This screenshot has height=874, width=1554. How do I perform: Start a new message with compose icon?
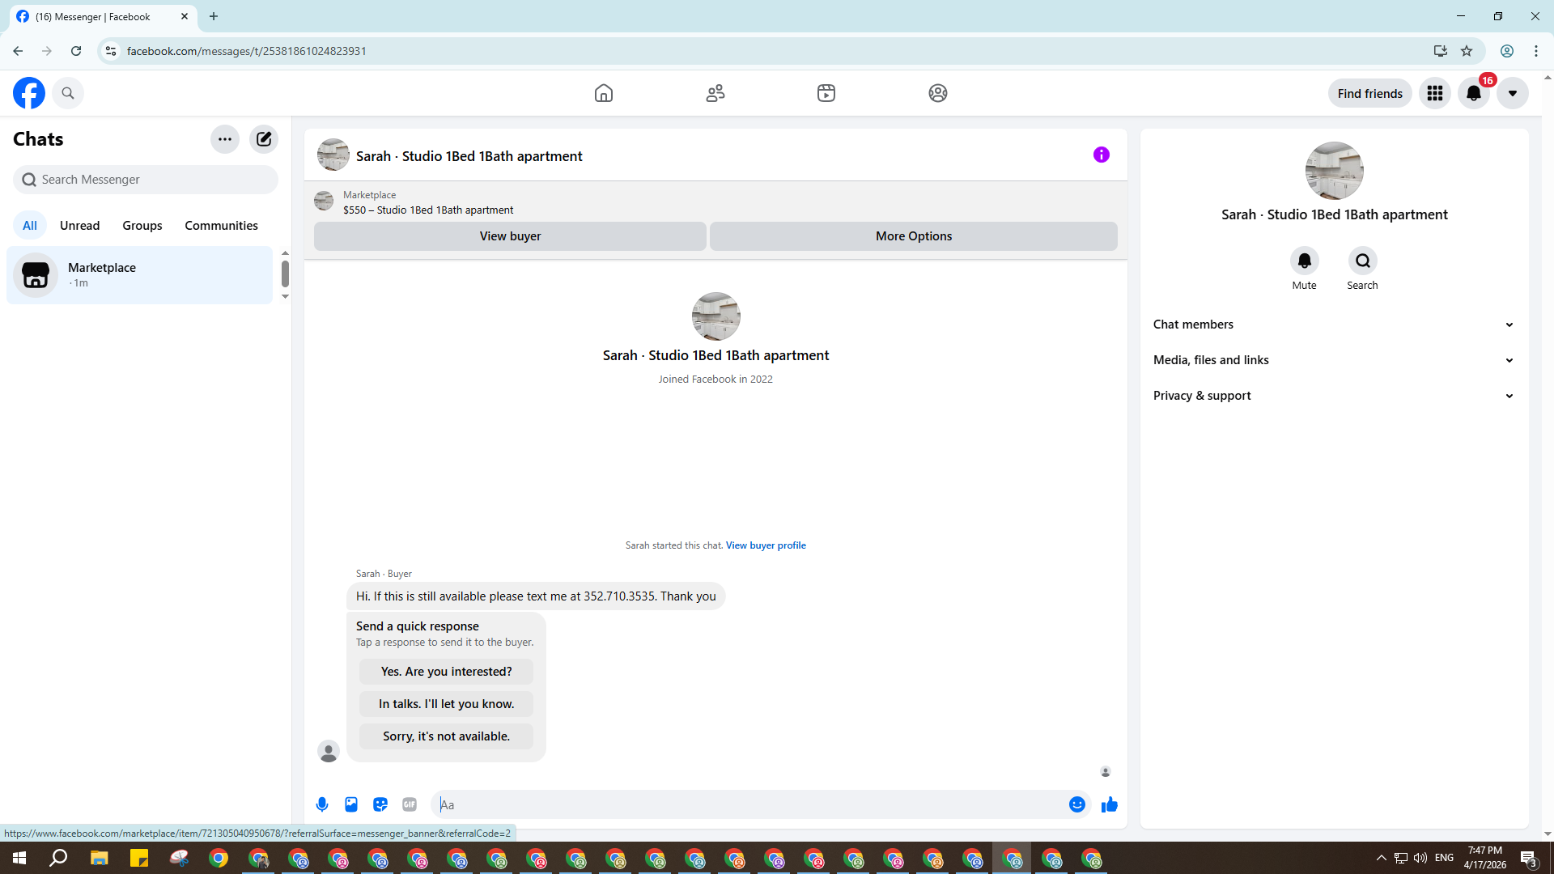click(264, 139)
